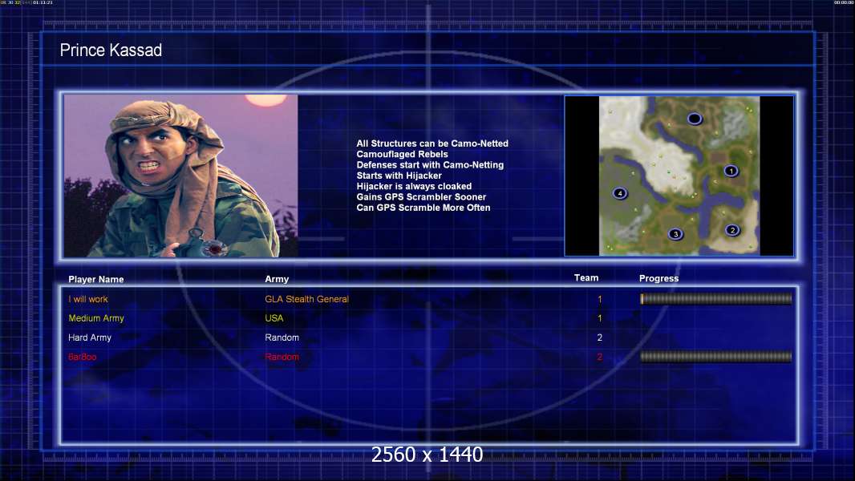Click player name 'Medium Army'
855x481 pixels.
(x=96, y=318)
